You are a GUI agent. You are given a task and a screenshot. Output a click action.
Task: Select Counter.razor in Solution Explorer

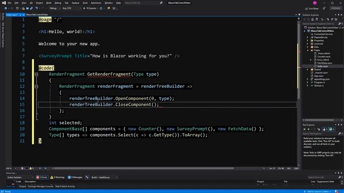[324, 57]
